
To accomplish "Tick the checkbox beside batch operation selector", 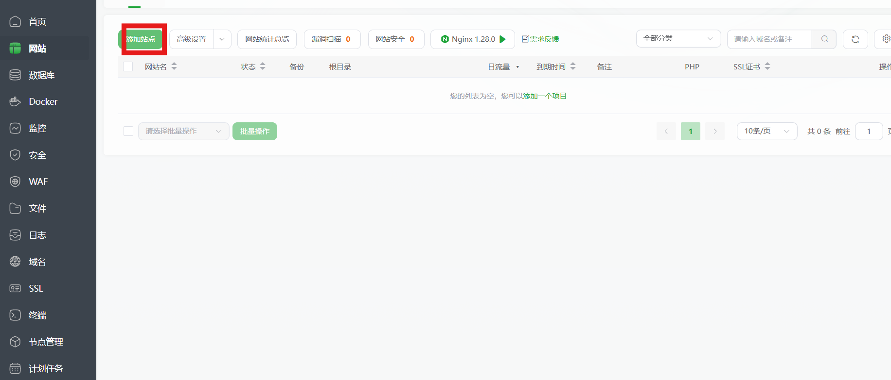I will click(128, 131).
